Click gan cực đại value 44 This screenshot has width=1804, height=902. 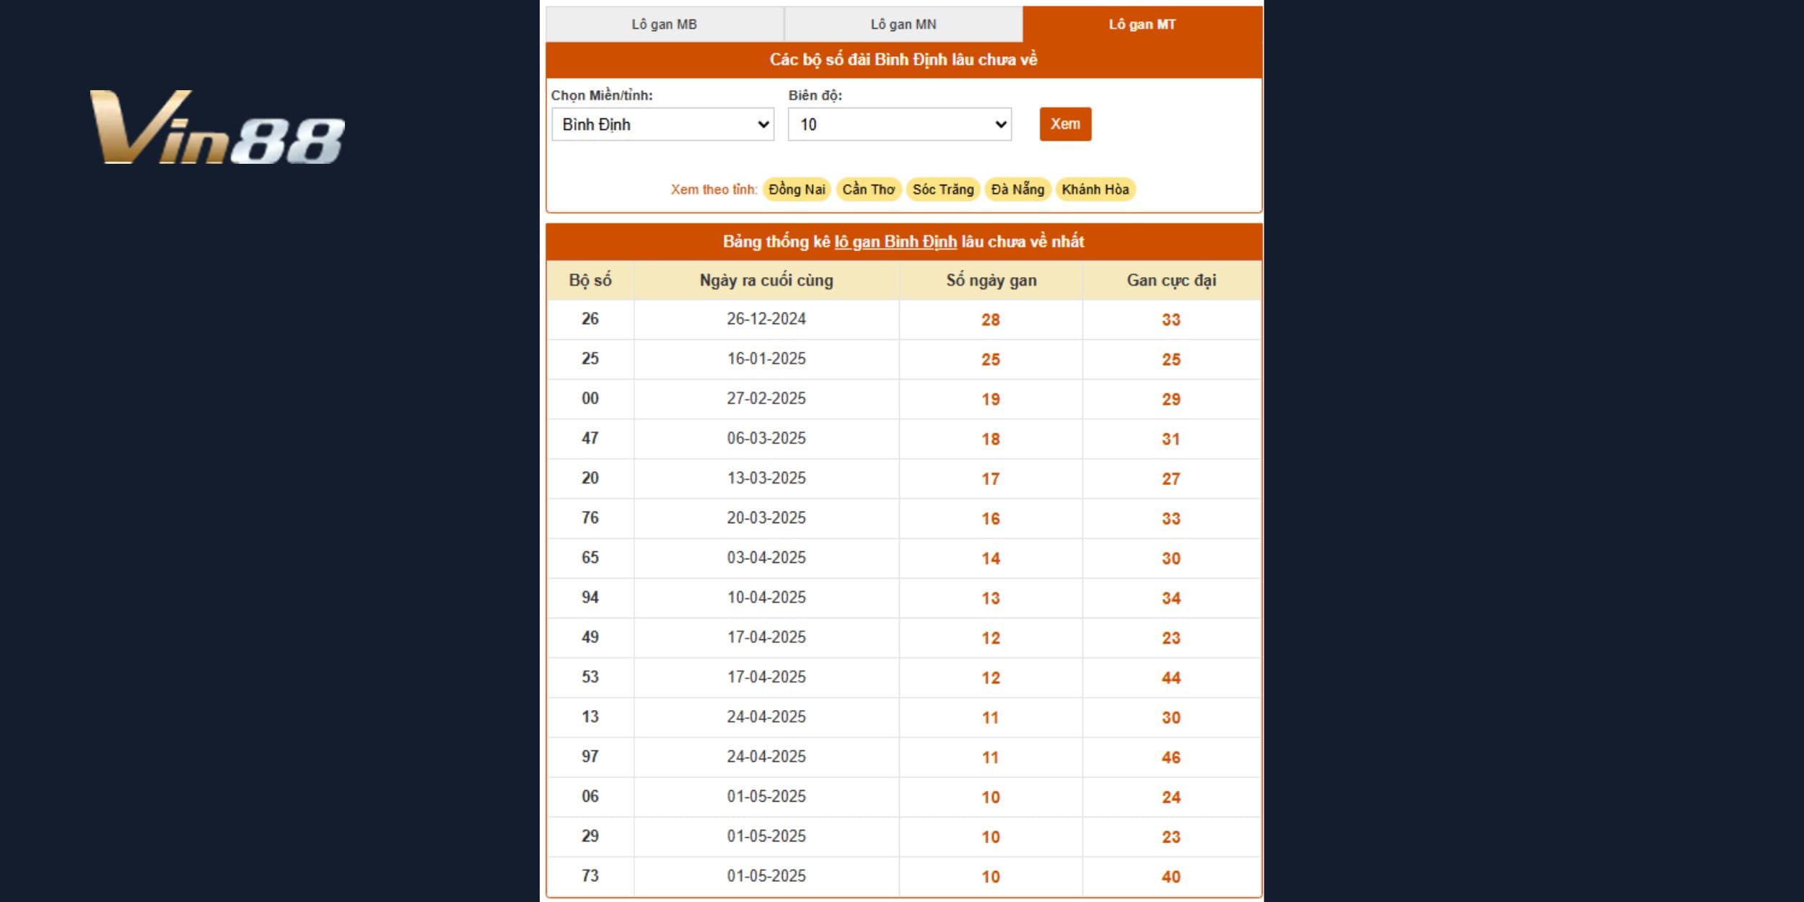click(1171, 678)
